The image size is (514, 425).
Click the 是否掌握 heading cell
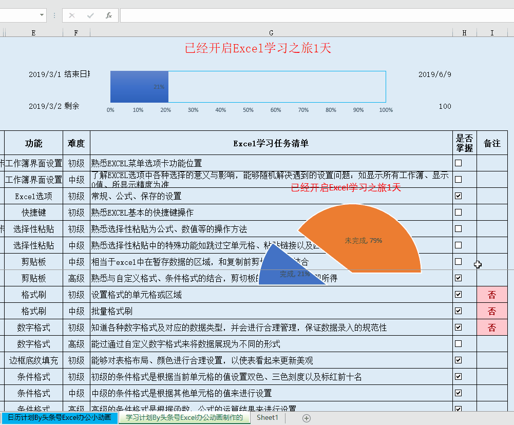pyautogui.click(x=465, y=143)
